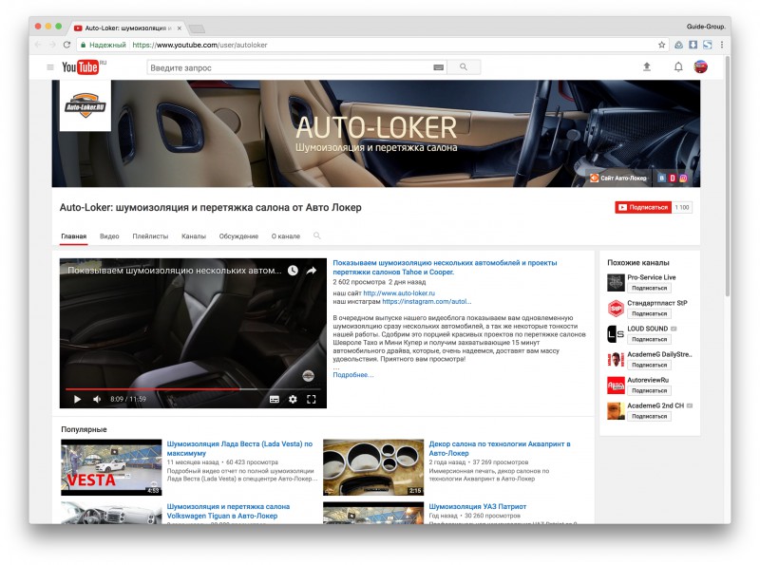Bookmark this page with the star

[661, 45]
